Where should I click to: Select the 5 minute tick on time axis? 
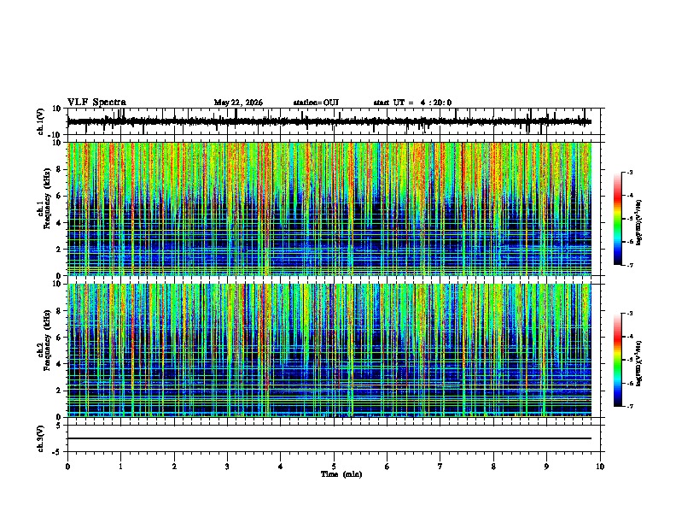[334, 467]
